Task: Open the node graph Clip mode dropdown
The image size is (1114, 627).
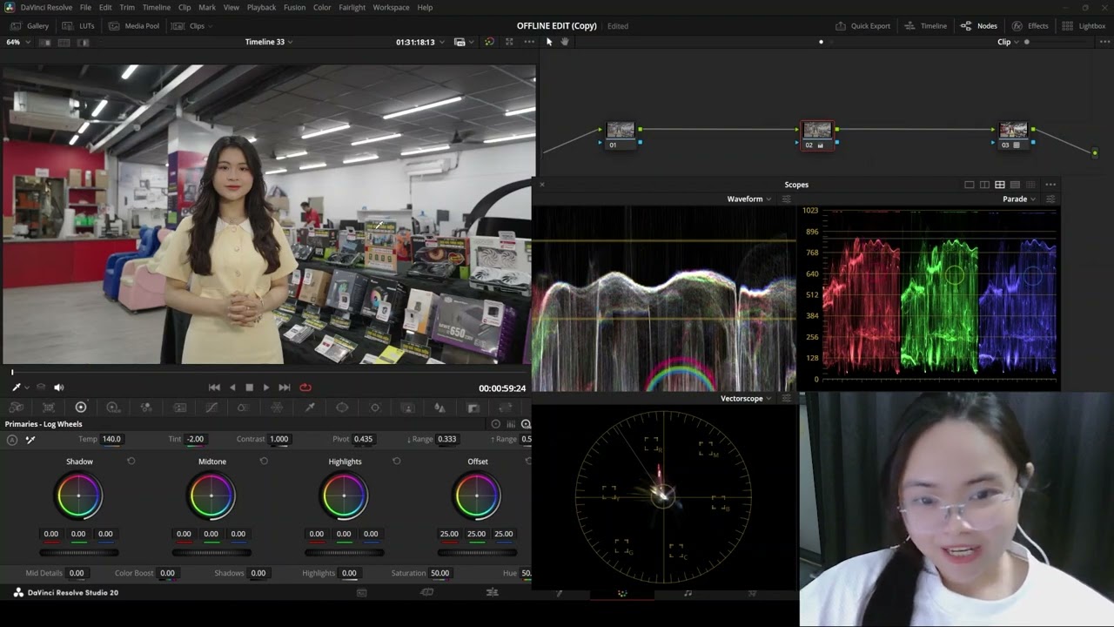Action: click(x=1008, y=42)
